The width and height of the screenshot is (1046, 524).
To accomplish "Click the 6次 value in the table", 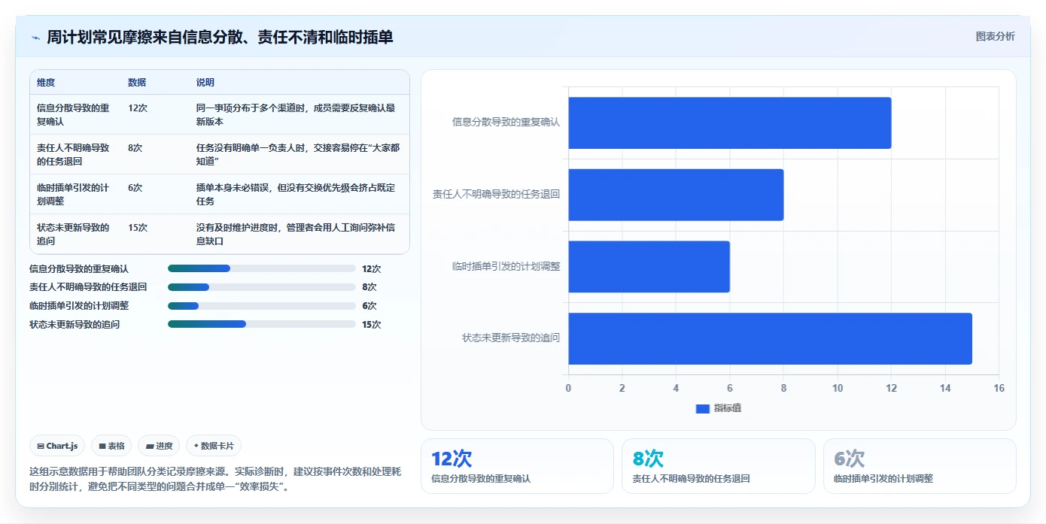I will pyautogui.click(x=135, y=187).
